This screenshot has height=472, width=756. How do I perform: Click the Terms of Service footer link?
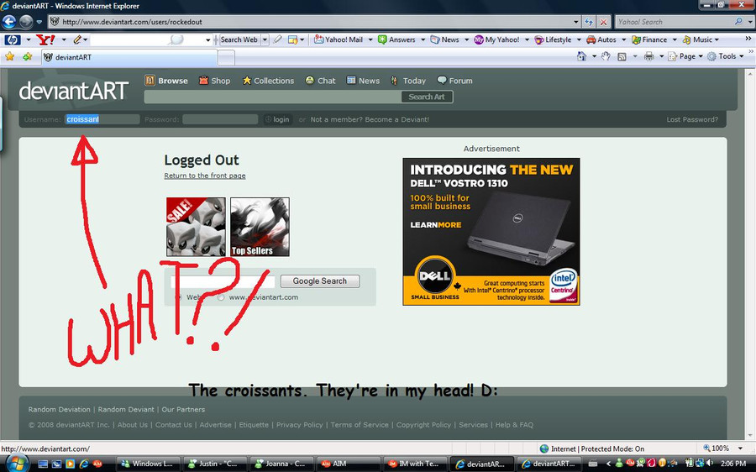click(360, 425)
